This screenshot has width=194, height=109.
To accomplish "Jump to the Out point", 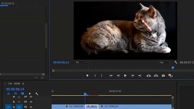I will click(x=140, y=75).
